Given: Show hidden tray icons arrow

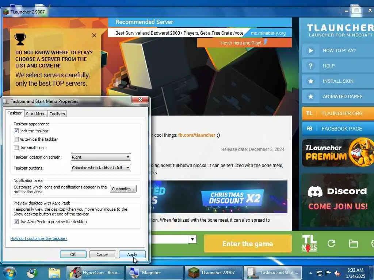Looking at the screenshot, I should [x=310, y=273].
